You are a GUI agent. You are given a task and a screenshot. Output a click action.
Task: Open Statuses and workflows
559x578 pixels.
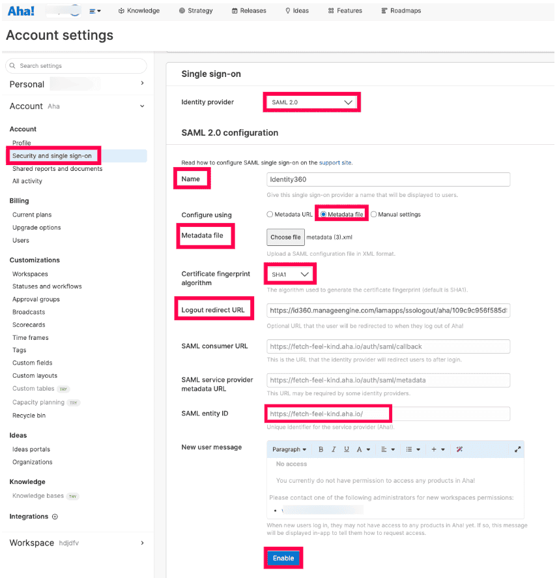coord(47,286)
